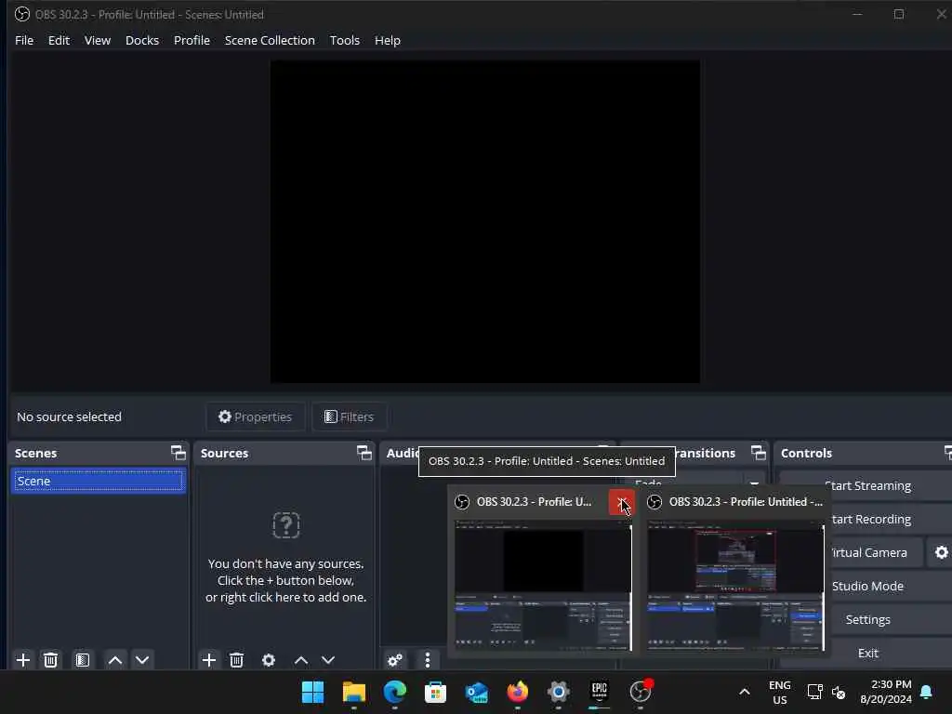The image size is (952, 714).
Task: Click the Filters button
Action: click(350, 416)
